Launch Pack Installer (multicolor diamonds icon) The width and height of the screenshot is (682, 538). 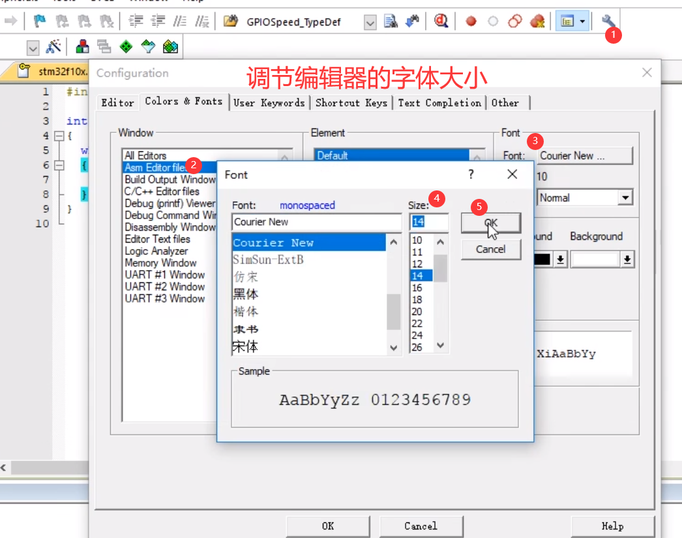[171, 46]
